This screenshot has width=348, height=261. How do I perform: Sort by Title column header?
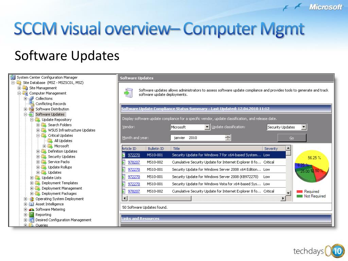[x=216, y=149]
